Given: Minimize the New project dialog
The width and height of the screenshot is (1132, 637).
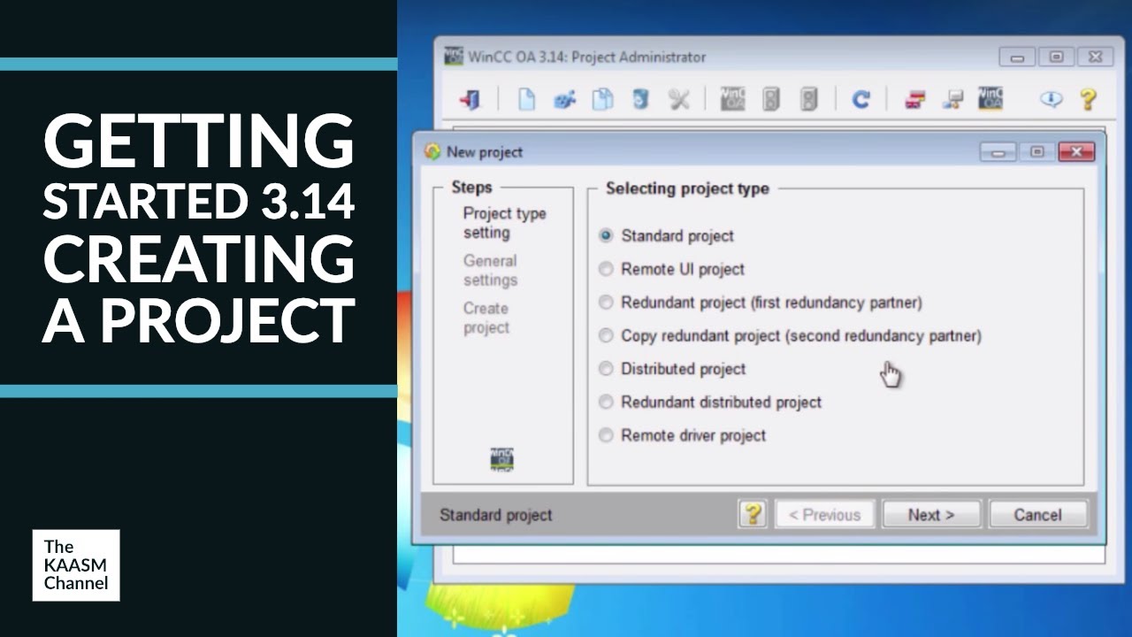Looking at the screenshot, I should tap(998, 152).
